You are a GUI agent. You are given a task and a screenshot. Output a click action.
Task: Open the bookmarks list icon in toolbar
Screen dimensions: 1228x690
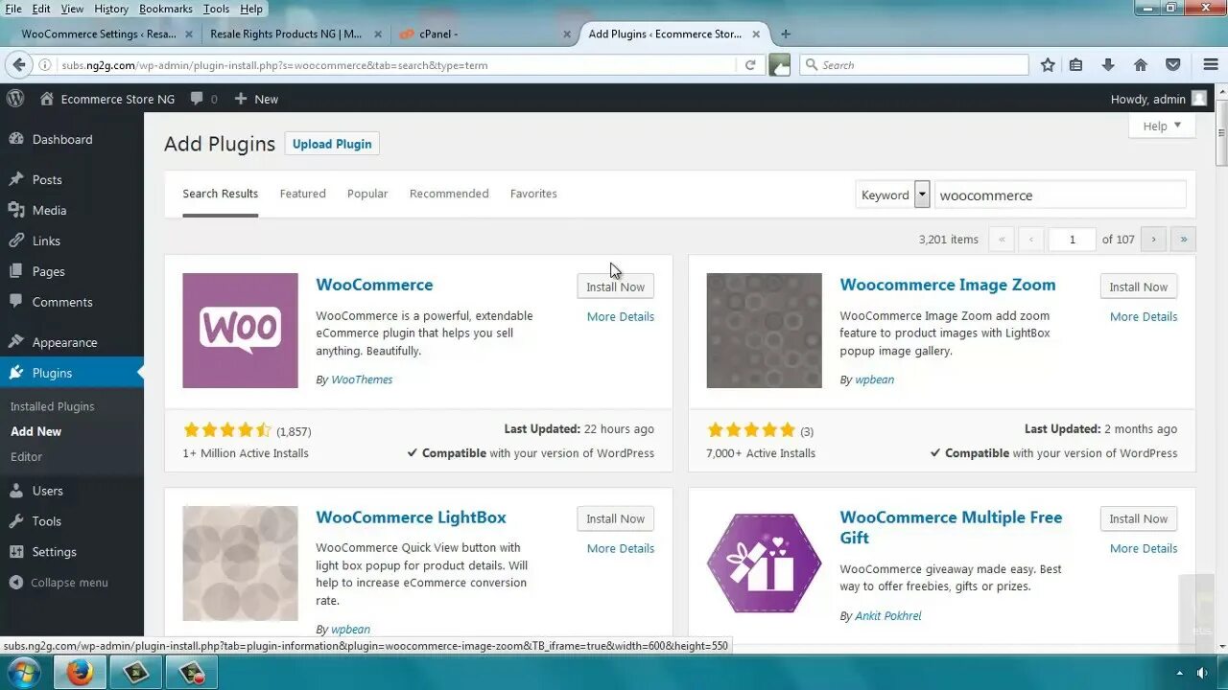click(x=1075, y=65)
